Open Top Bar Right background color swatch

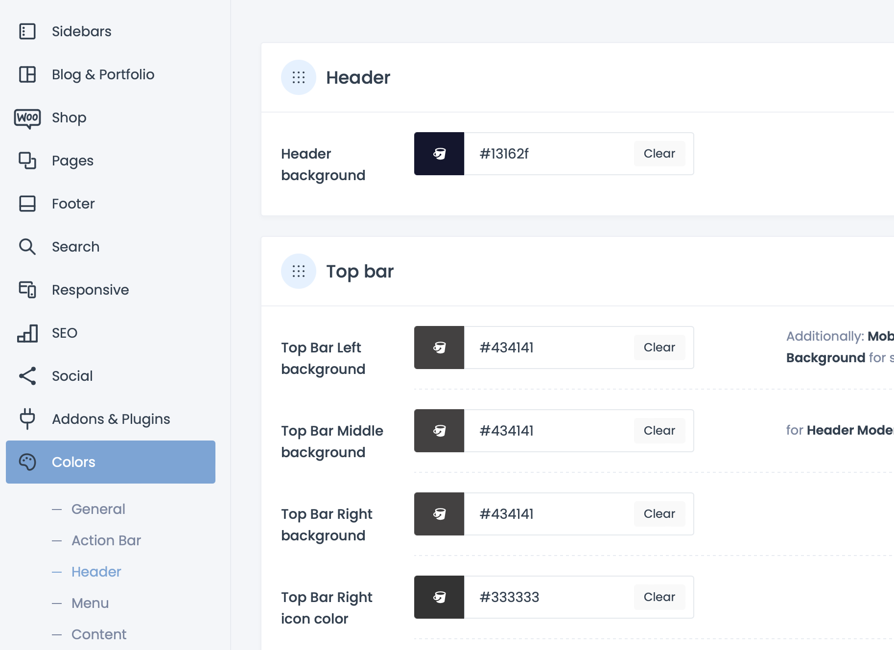tap(439, 514)
